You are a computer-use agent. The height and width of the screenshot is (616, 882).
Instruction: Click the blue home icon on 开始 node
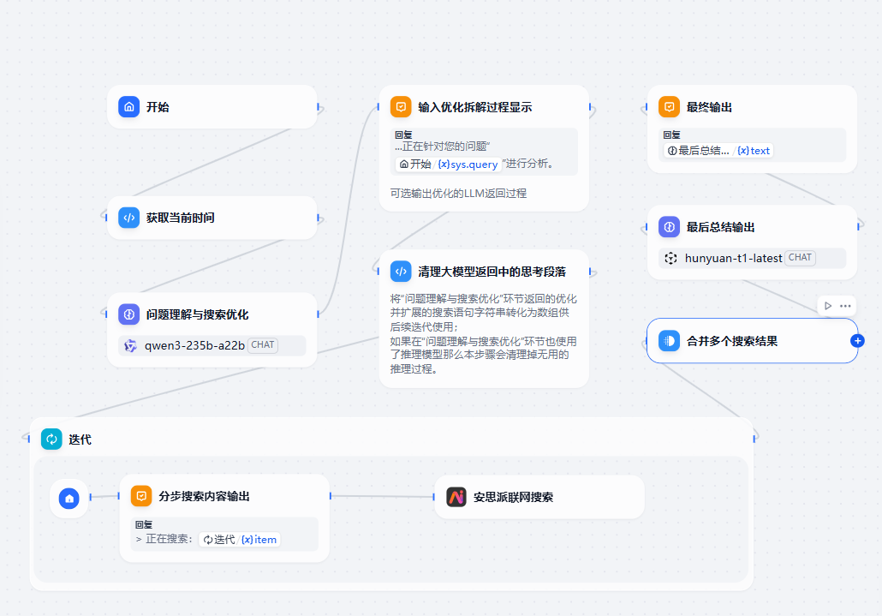coord(128,107)
